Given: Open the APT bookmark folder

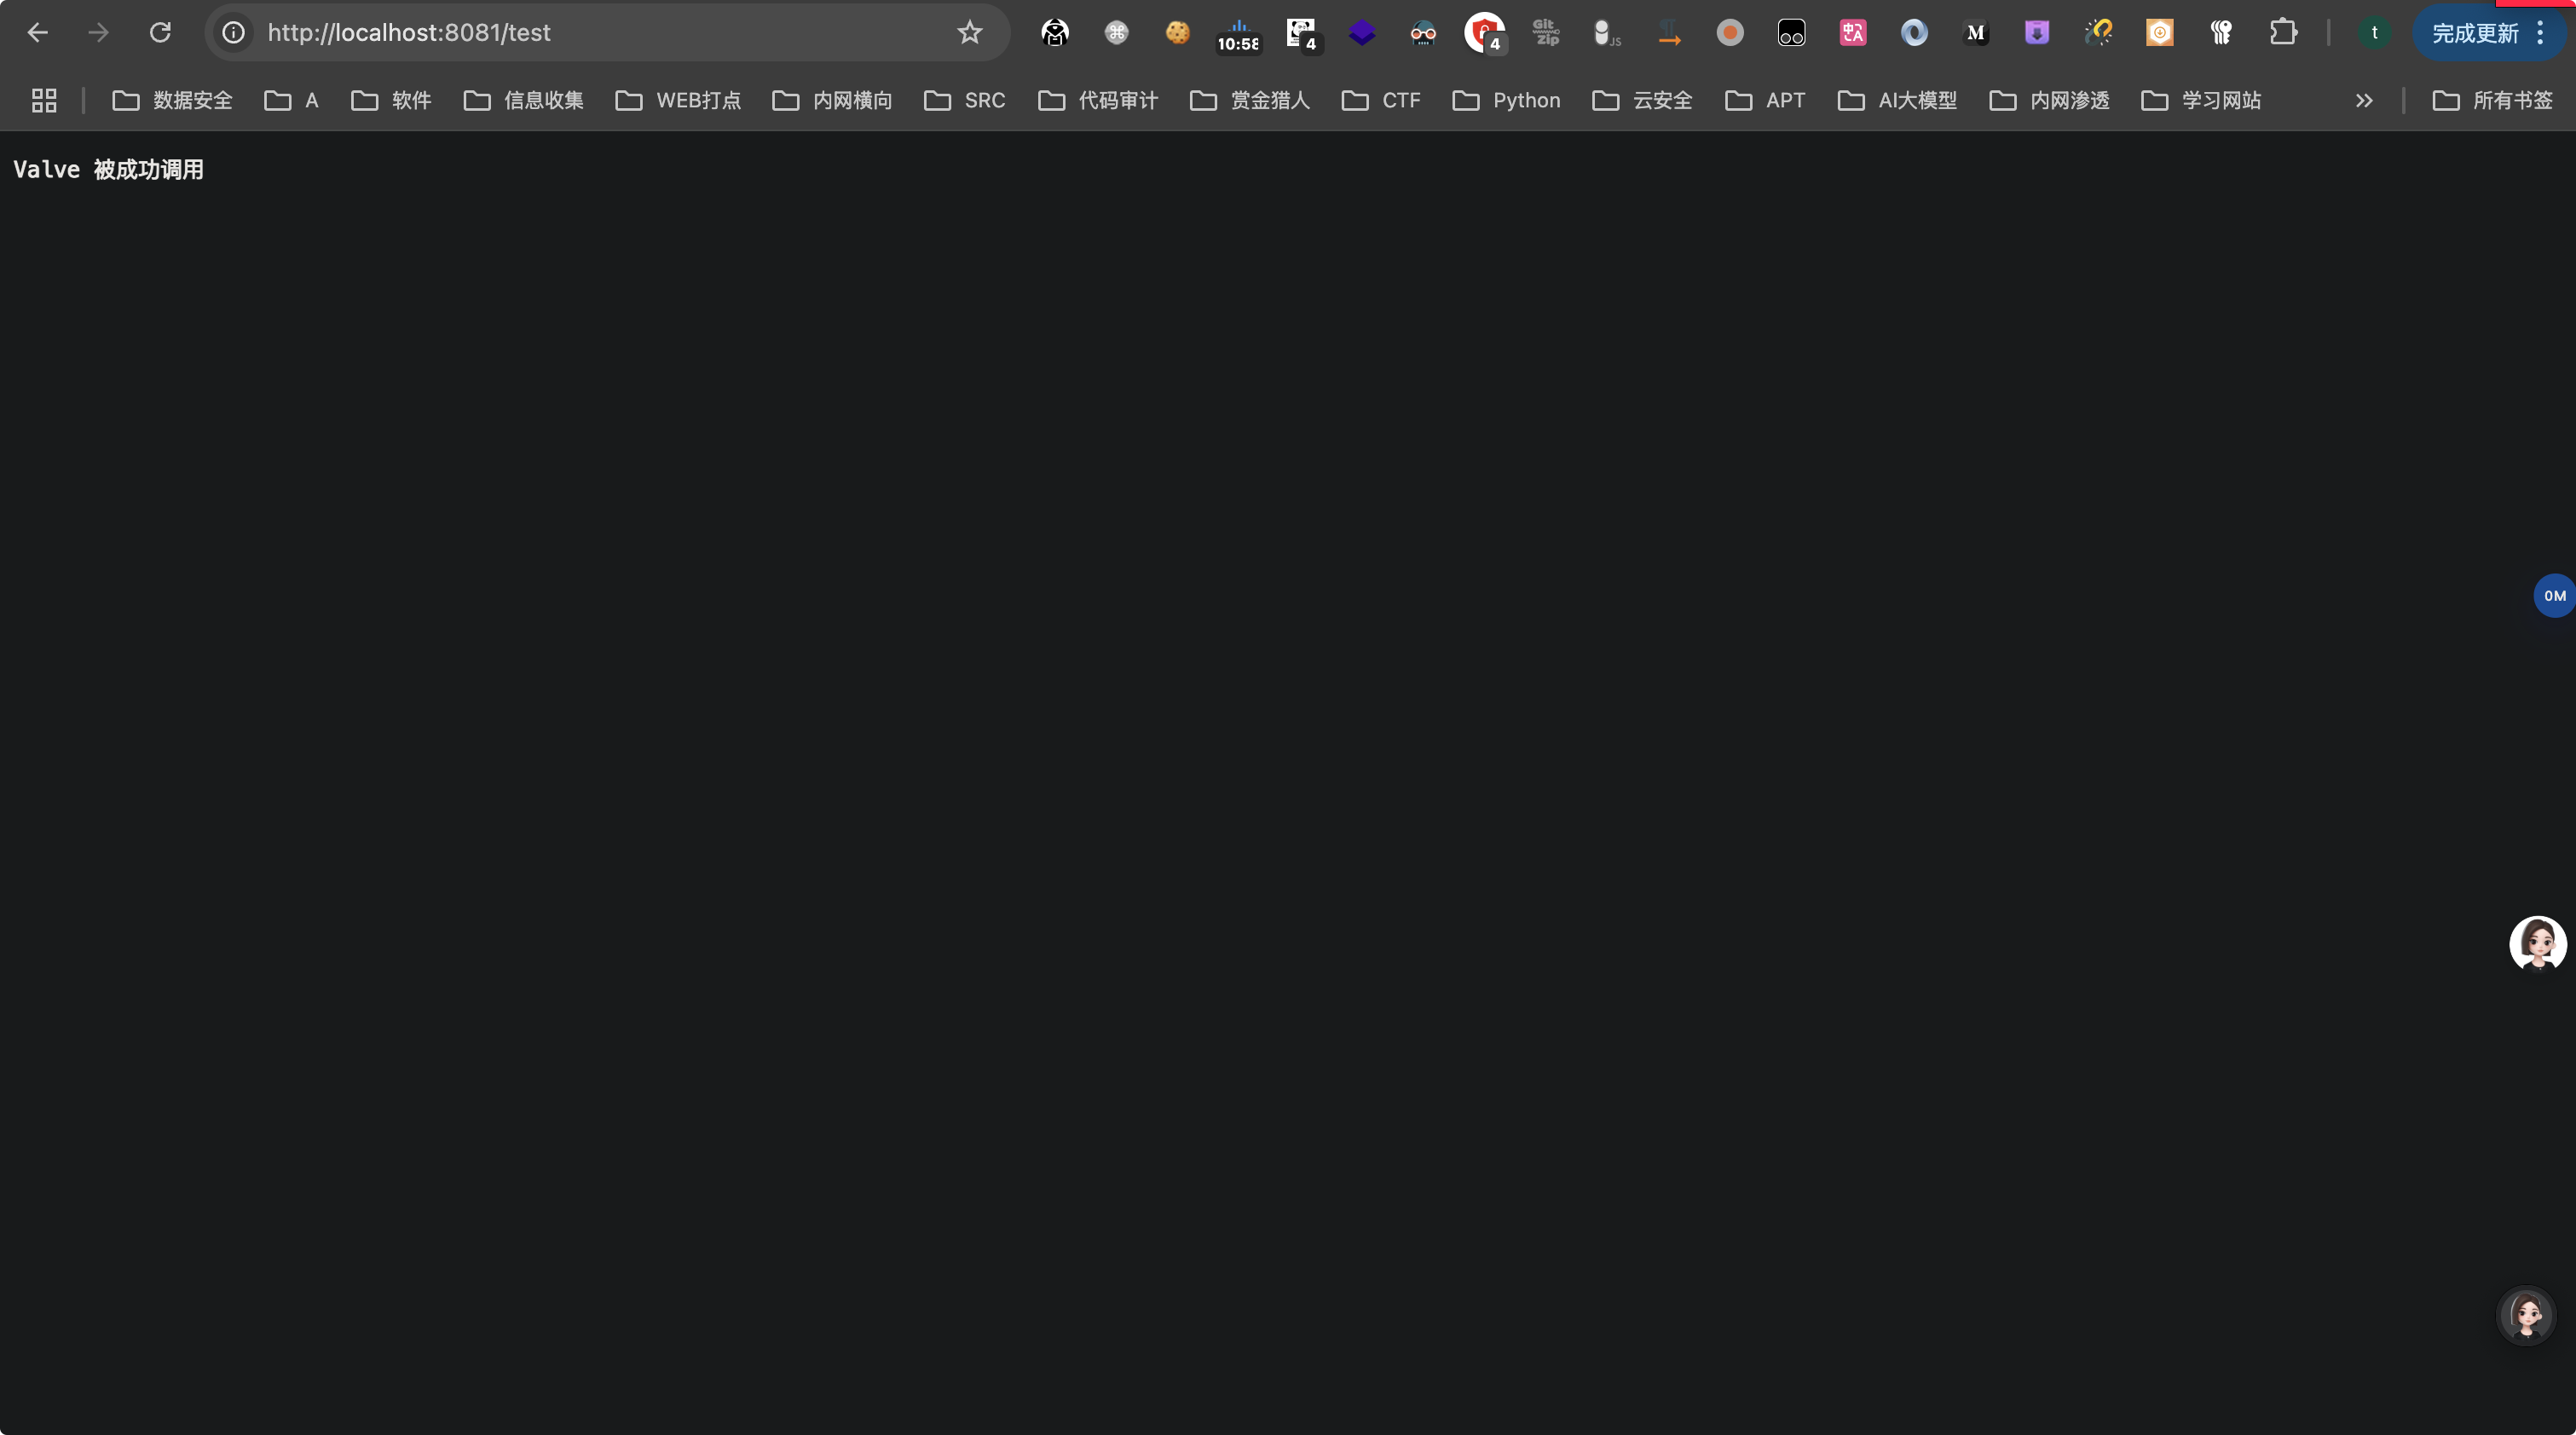Looking at the screenshot, I should click(1765, 100).
